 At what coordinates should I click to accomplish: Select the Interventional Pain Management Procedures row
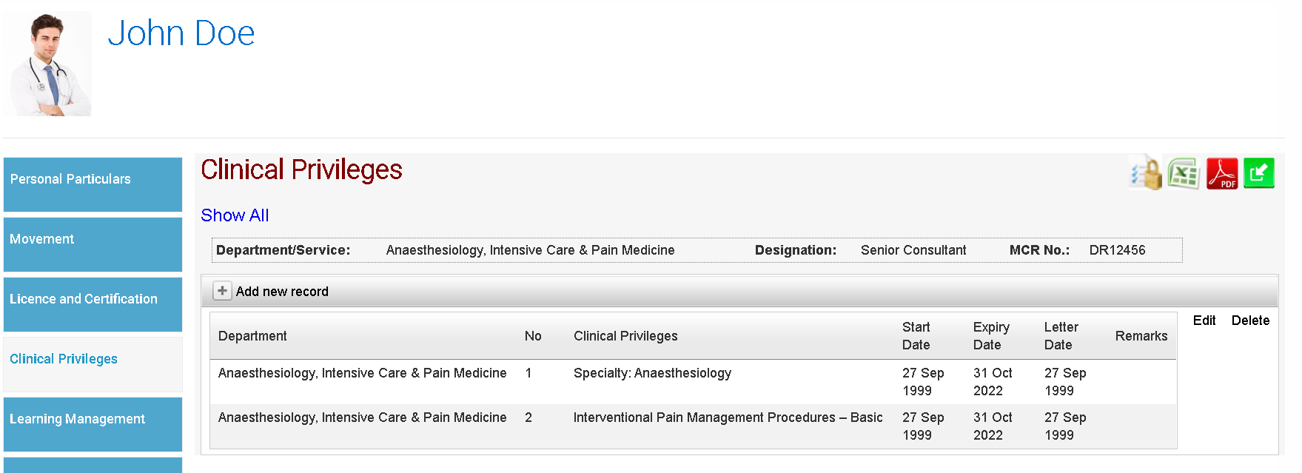click(x=694, y=426)
